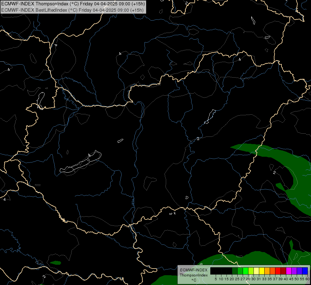
Task: Select the blue 55–60 legend swatch
Action: click(x=305, y=271)
